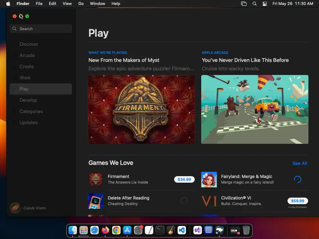Click 'The Answers Lie Inside' subtitle

tap(128, 182)
